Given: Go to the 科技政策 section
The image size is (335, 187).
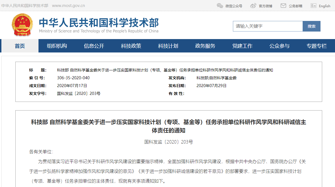Looking at the screenshot, I should [x=131, y=46].
